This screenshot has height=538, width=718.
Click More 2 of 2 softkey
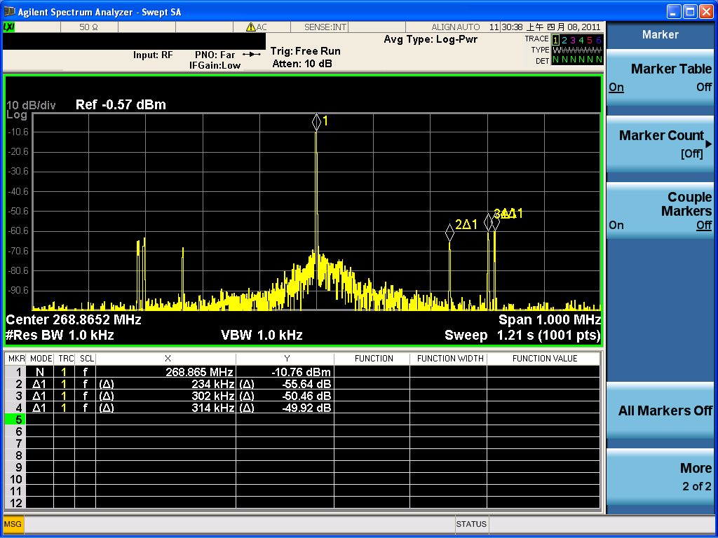point(661,476)
